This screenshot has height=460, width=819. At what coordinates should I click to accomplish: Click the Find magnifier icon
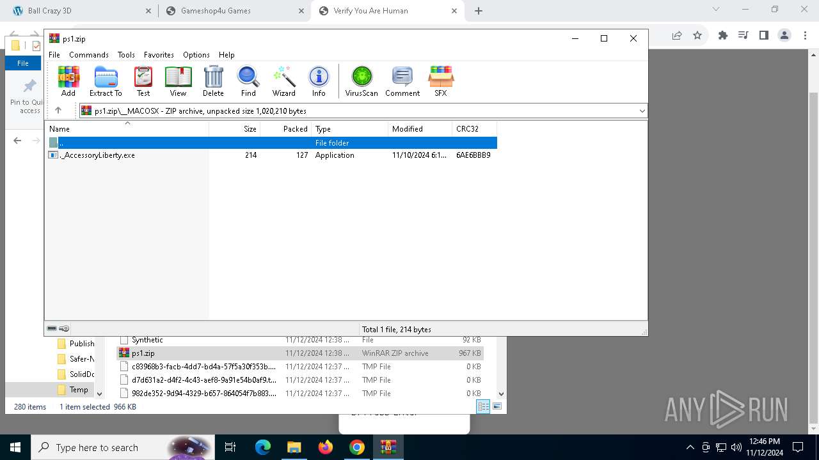[x=248, y=81]
